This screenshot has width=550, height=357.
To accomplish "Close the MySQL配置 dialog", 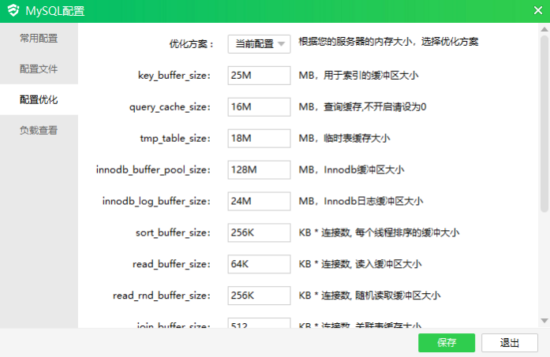I will [538, 10].
